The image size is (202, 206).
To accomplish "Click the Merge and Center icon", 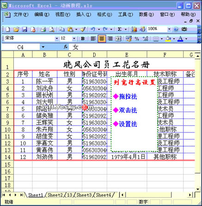I will click(x=118, y=38).
